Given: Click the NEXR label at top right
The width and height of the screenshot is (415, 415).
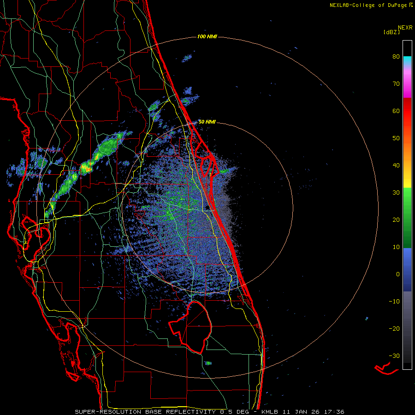Looking at the screenshot, I should 405,27.
